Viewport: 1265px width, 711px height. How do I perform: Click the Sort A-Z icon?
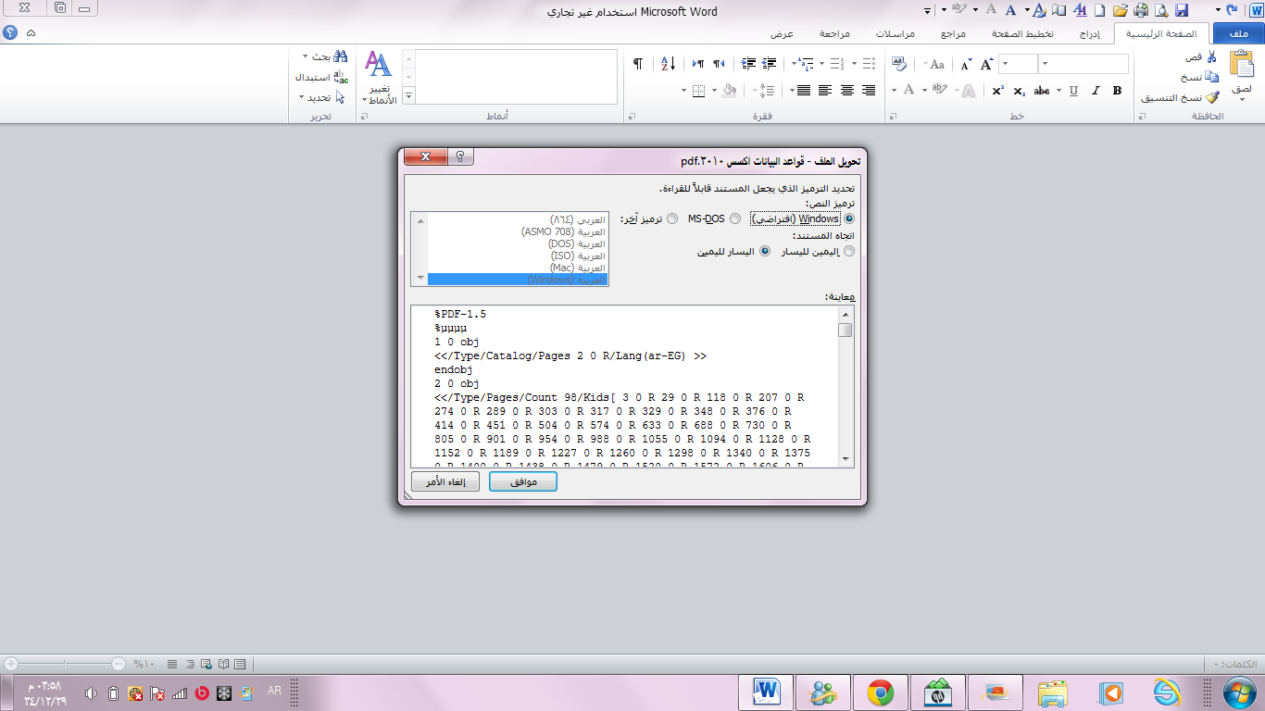(669, 64)
